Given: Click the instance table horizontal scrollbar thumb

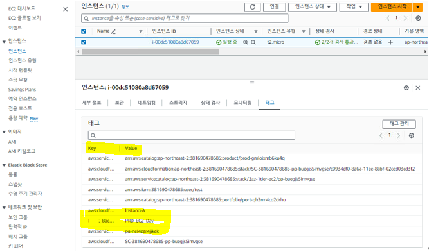Looking at the screenshot, I should (x=151, y=51).
